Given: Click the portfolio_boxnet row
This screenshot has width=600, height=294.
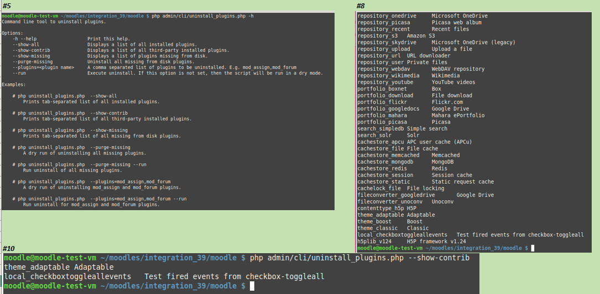Looking at the screenshot, I should pos(399,89).
